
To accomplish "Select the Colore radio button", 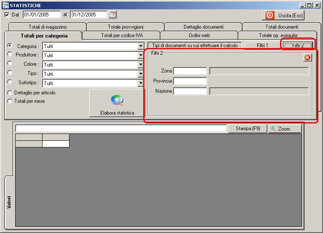I will [10, 63].
